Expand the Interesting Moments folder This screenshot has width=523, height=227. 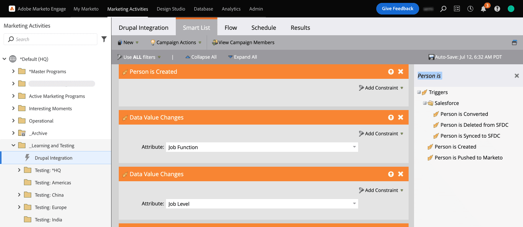coord(13,108)
